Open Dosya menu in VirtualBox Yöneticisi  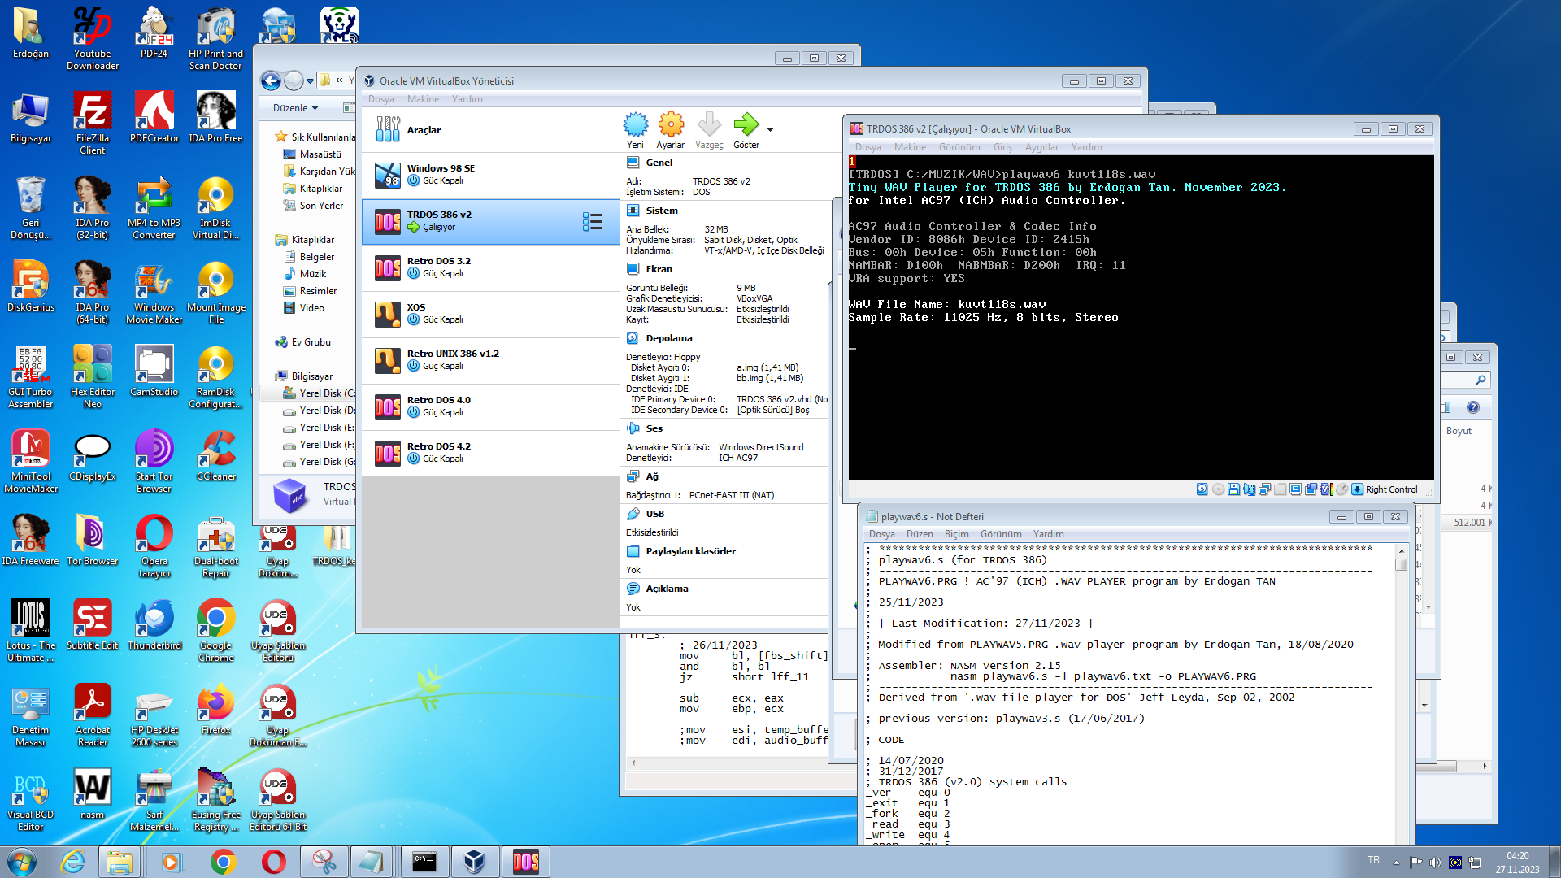pos(380,99)
